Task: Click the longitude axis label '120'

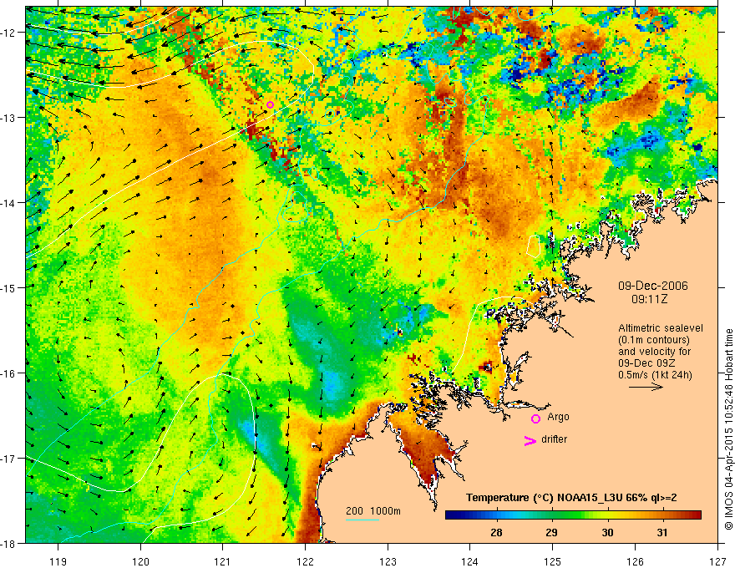Action: pyautogui.click(x=140, y=562)
